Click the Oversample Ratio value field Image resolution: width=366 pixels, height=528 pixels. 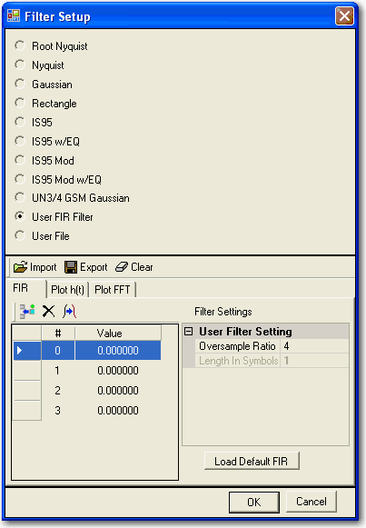pyautogui.click(x=314, y=346)
